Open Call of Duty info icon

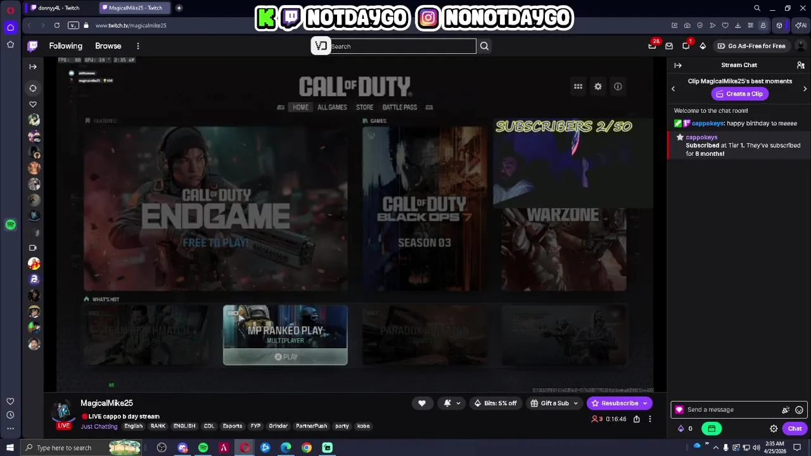click(x=618, y=87)
